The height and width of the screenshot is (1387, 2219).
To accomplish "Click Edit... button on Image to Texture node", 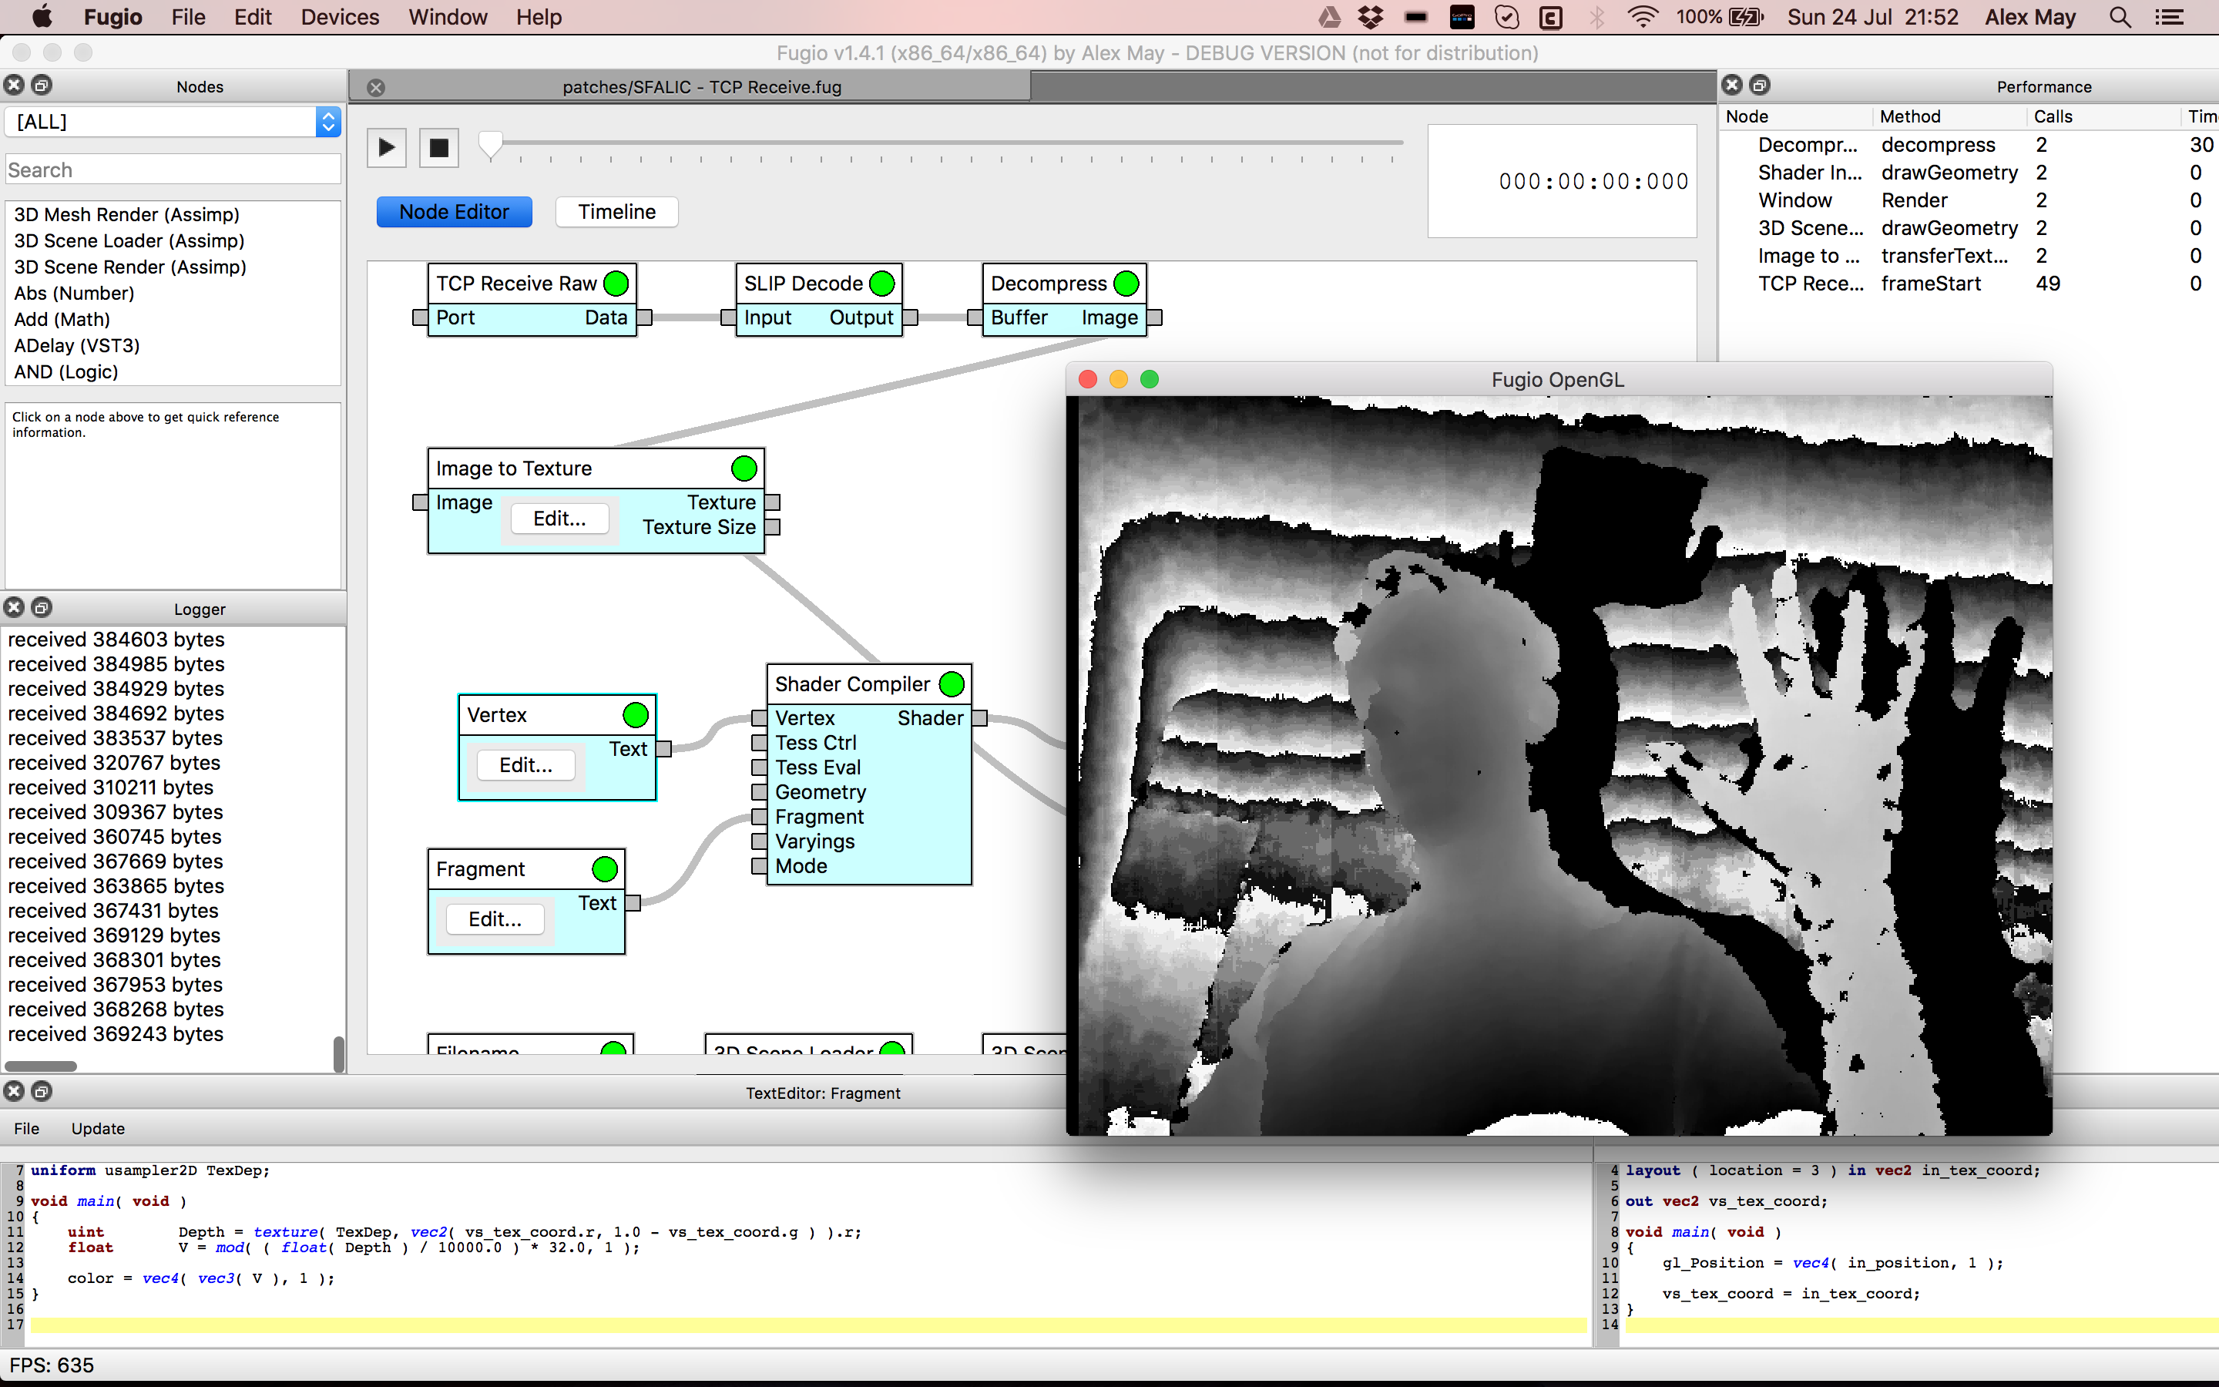I will pyautogui.click(x=559, y=519).
